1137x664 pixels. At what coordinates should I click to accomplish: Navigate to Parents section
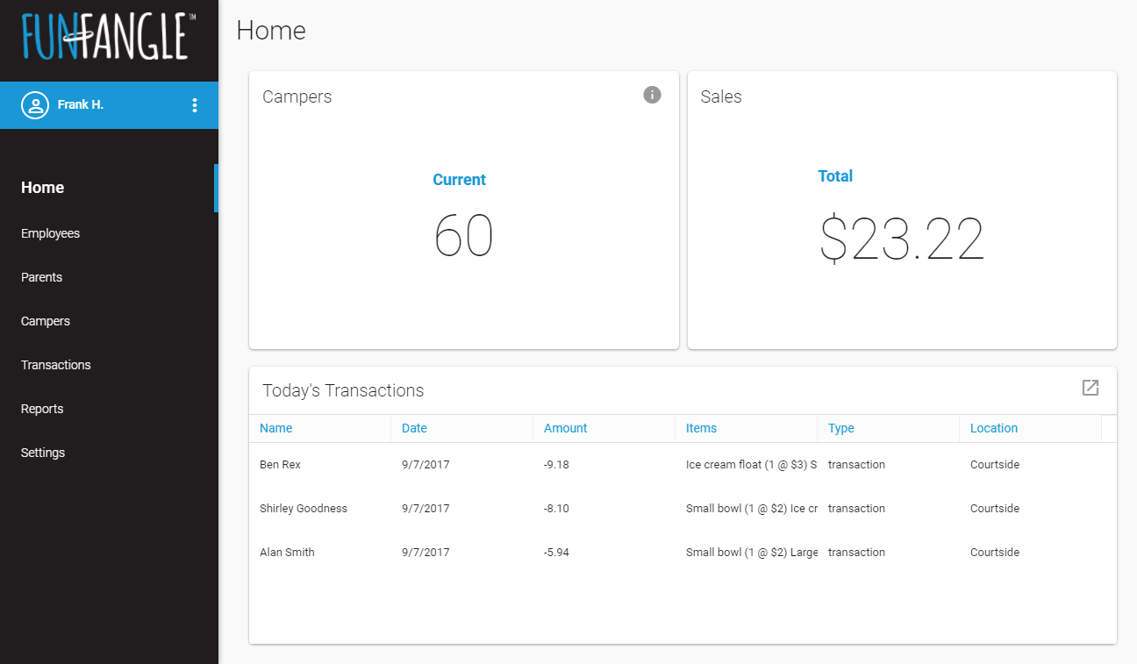point(41,277)
